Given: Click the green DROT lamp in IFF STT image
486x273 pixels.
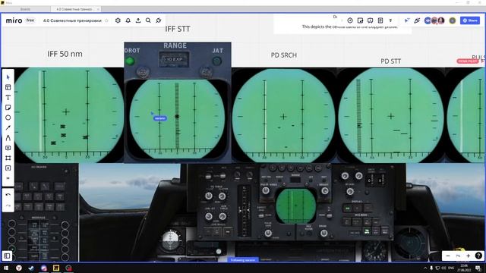Looking at the screenshot, I should point(130,61).
